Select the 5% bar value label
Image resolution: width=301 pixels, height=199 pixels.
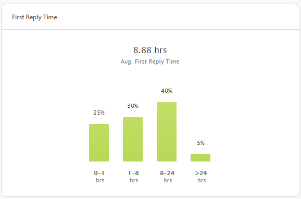point(201,143)
